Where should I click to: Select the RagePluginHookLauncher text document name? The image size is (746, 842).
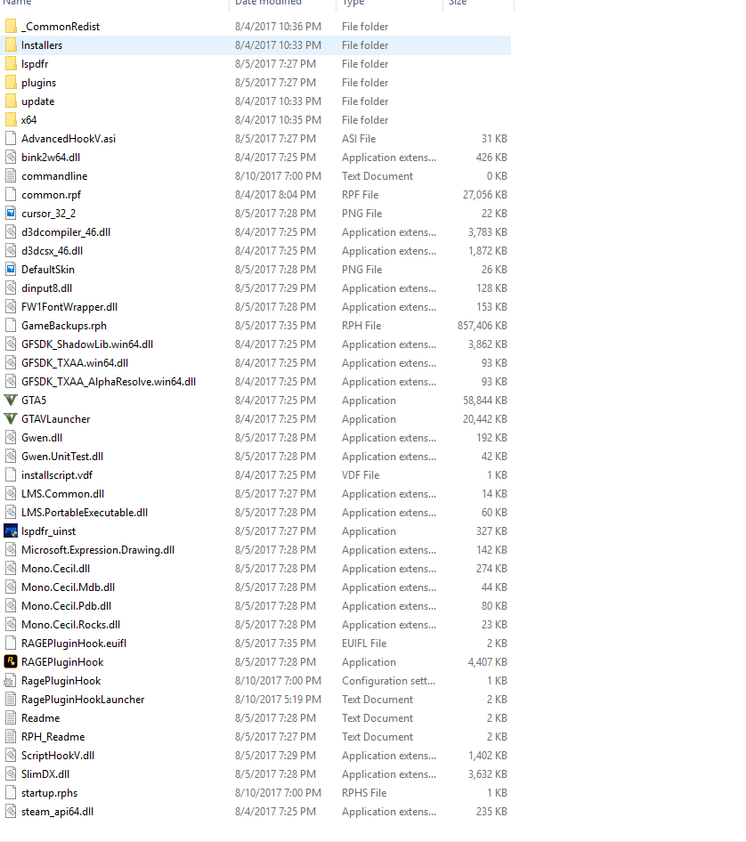[x=83, y=700]
